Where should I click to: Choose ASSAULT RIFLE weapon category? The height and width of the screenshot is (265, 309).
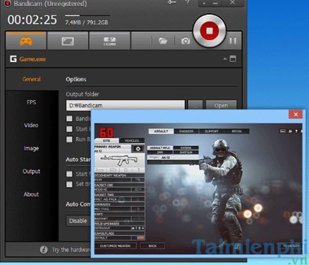click(160, 148)
